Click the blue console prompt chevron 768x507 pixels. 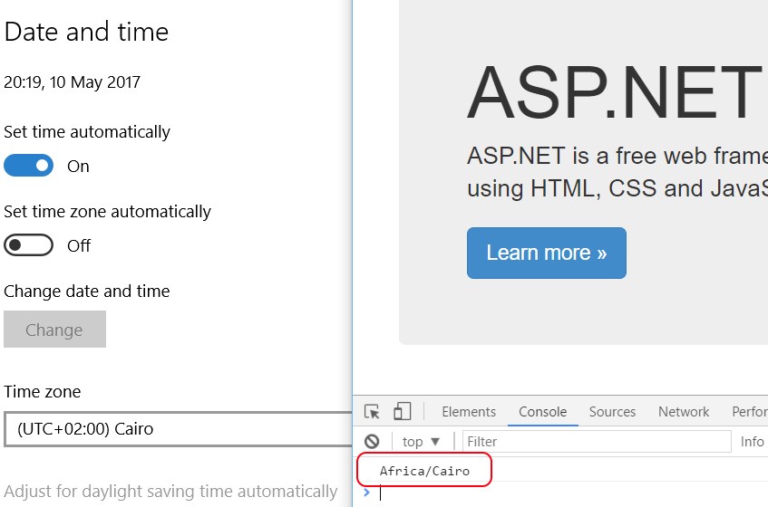click(x=366, y=493)
